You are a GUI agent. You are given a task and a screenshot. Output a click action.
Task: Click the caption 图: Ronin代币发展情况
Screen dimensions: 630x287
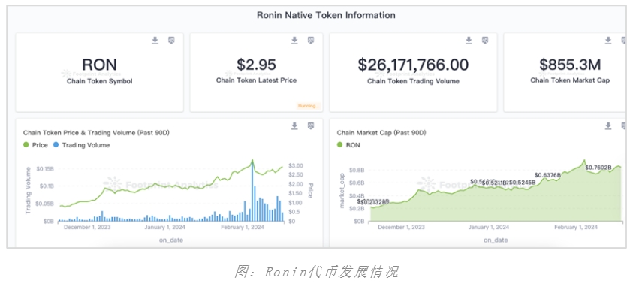click(316, 272)
